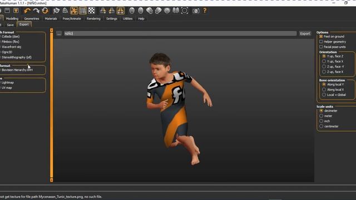Click the Mycenaean_Tunic_texture.png status message
Image resolution: width=356 pixels, height=200 pixels.
[x=51, y=197]
